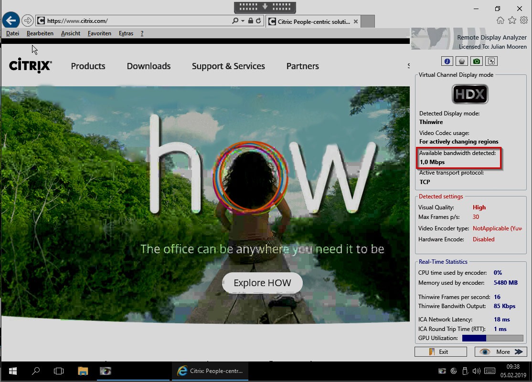Open the Extras menu

[126, 33]
